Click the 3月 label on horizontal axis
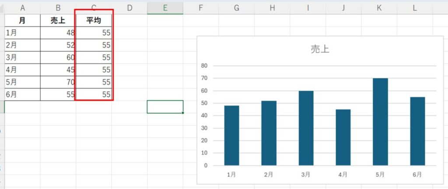448x189 pixels. point(306,175)
